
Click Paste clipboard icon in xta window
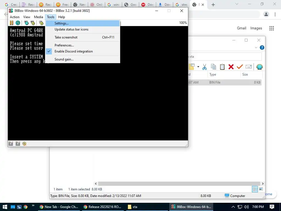[222, 67]
